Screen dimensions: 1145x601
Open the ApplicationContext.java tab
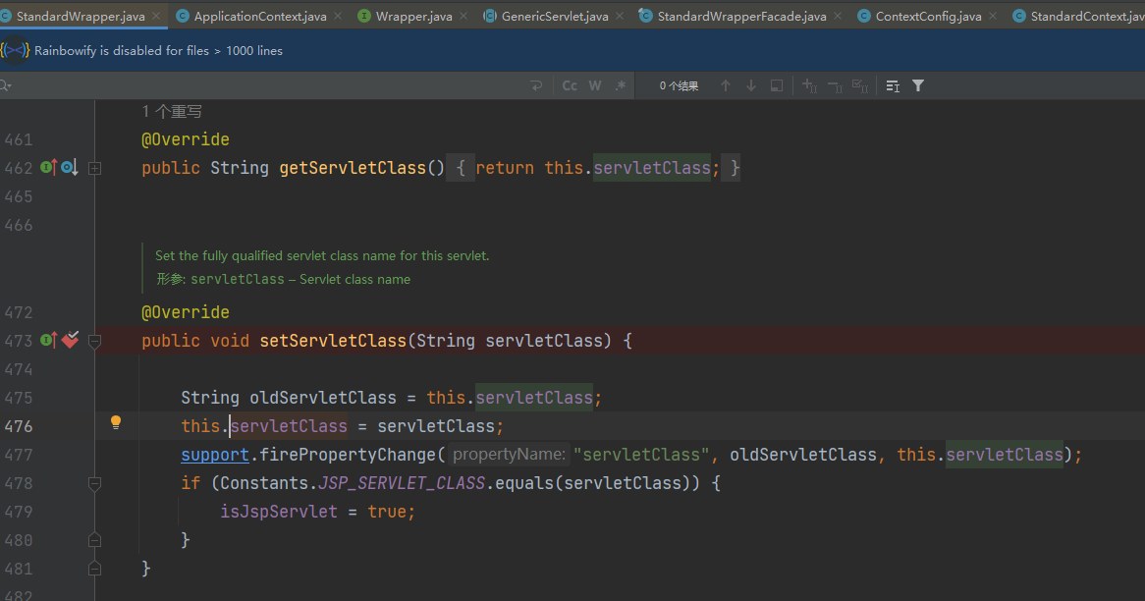coord(260,16)
